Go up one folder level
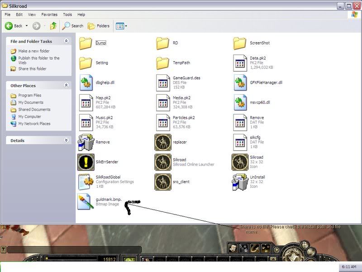Screen dimensions: 362x272 (x=53, y=26)
